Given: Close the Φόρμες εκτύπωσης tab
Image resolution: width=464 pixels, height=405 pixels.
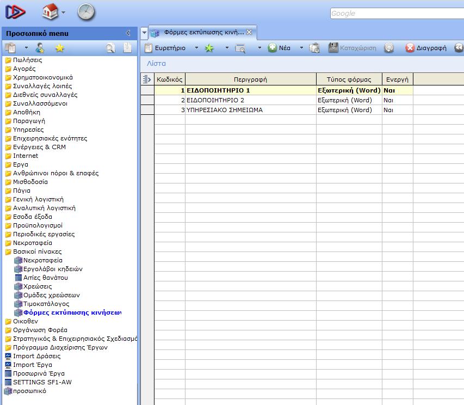Looking at the screenshot, I should pos(249,32).
